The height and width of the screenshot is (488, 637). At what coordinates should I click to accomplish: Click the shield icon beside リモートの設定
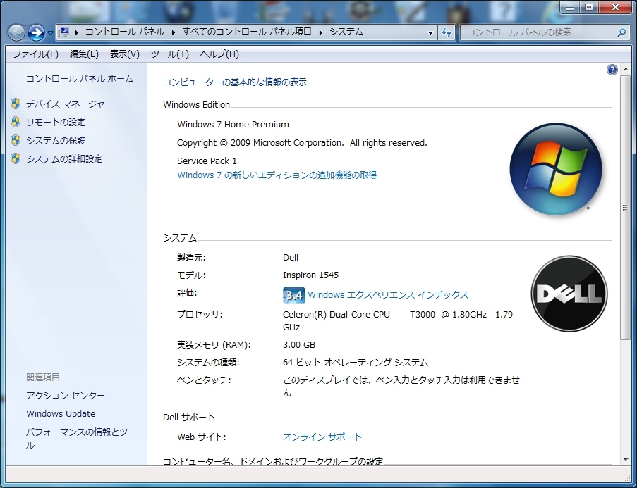[x=16, y=122]
